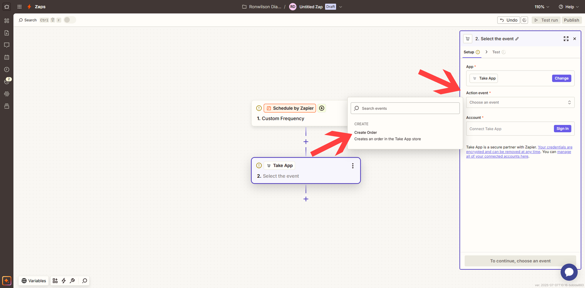585x288 pixels.
Task: Open the apps grid launcher
Action: pos(19,7)
